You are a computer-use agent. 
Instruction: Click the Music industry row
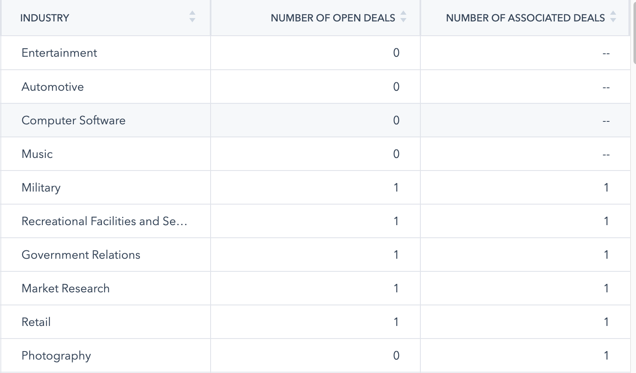[x=37, y=154]
